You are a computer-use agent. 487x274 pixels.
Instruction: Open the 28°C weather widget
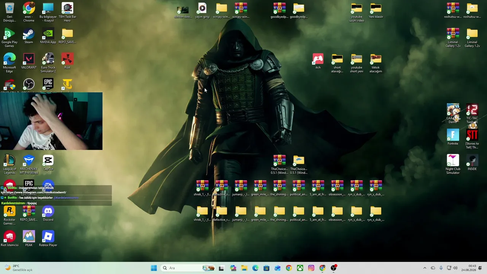coord(19,268)
